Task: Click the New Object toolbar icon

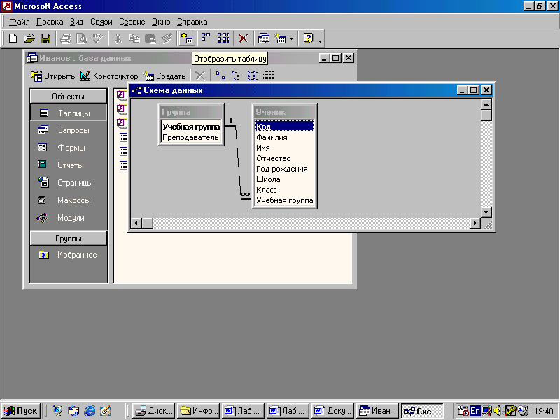Action: pyautogui.click(x=280, y=38)
